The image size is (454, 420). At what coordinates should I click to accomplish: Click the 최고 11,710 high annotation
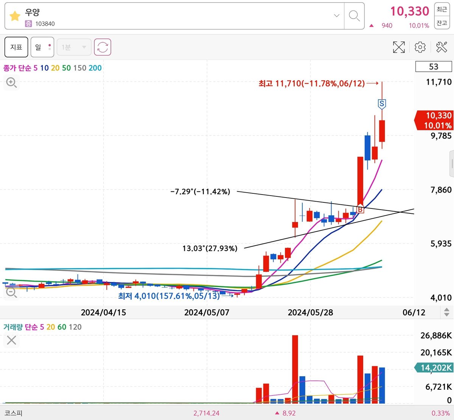312,83
